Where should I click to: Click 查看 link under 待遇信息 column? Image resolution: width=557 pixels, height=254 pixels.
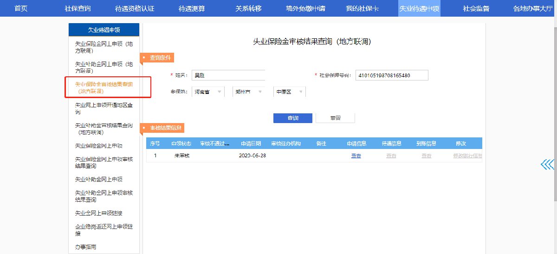pos(391,156)
